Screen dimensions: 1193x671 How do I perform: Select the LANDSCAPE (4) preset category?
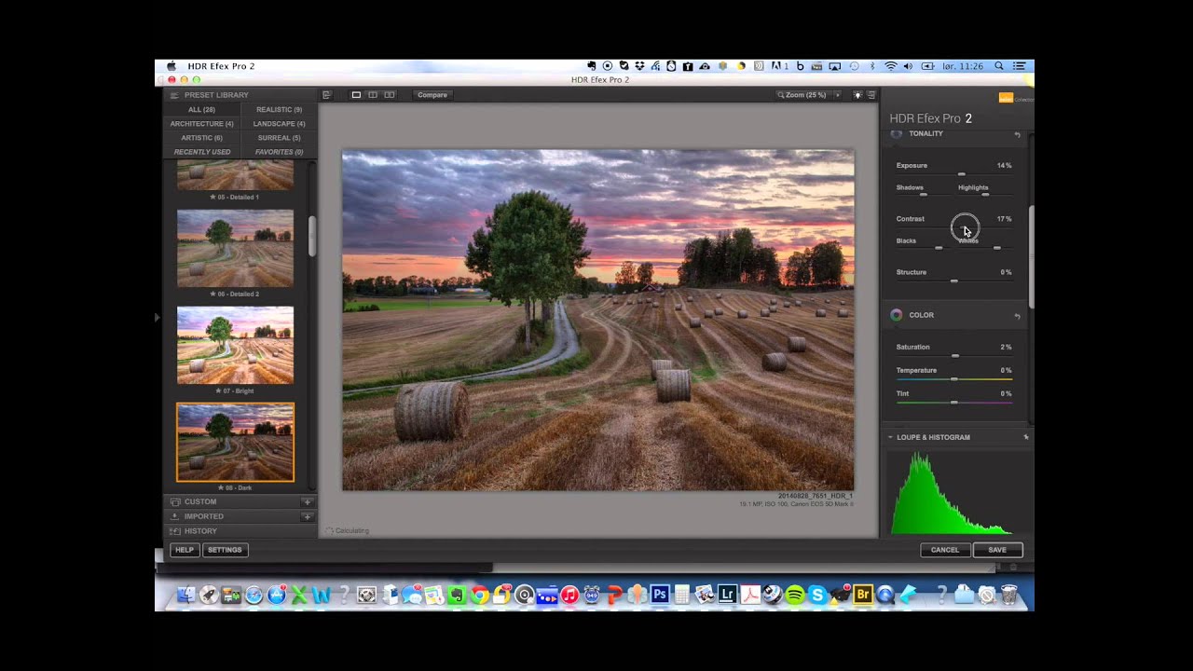(279, 123)
